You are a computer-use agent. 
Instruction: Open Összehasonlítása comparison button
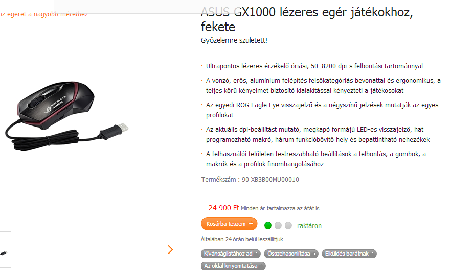coord(291,254)
